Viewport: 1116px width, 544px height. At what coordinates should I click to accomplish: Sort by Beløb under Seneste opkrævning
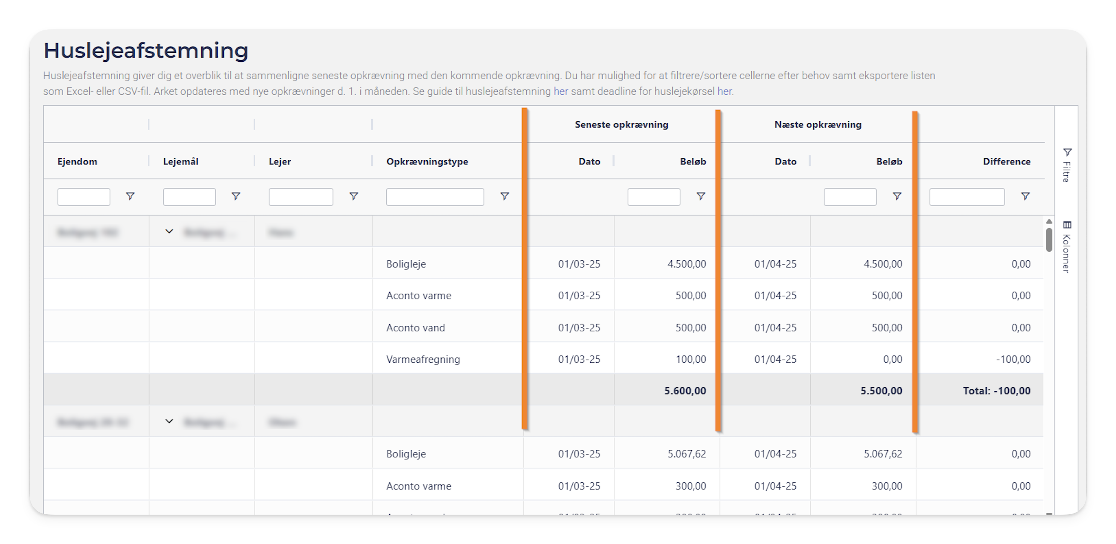click(x=693, y=161)
